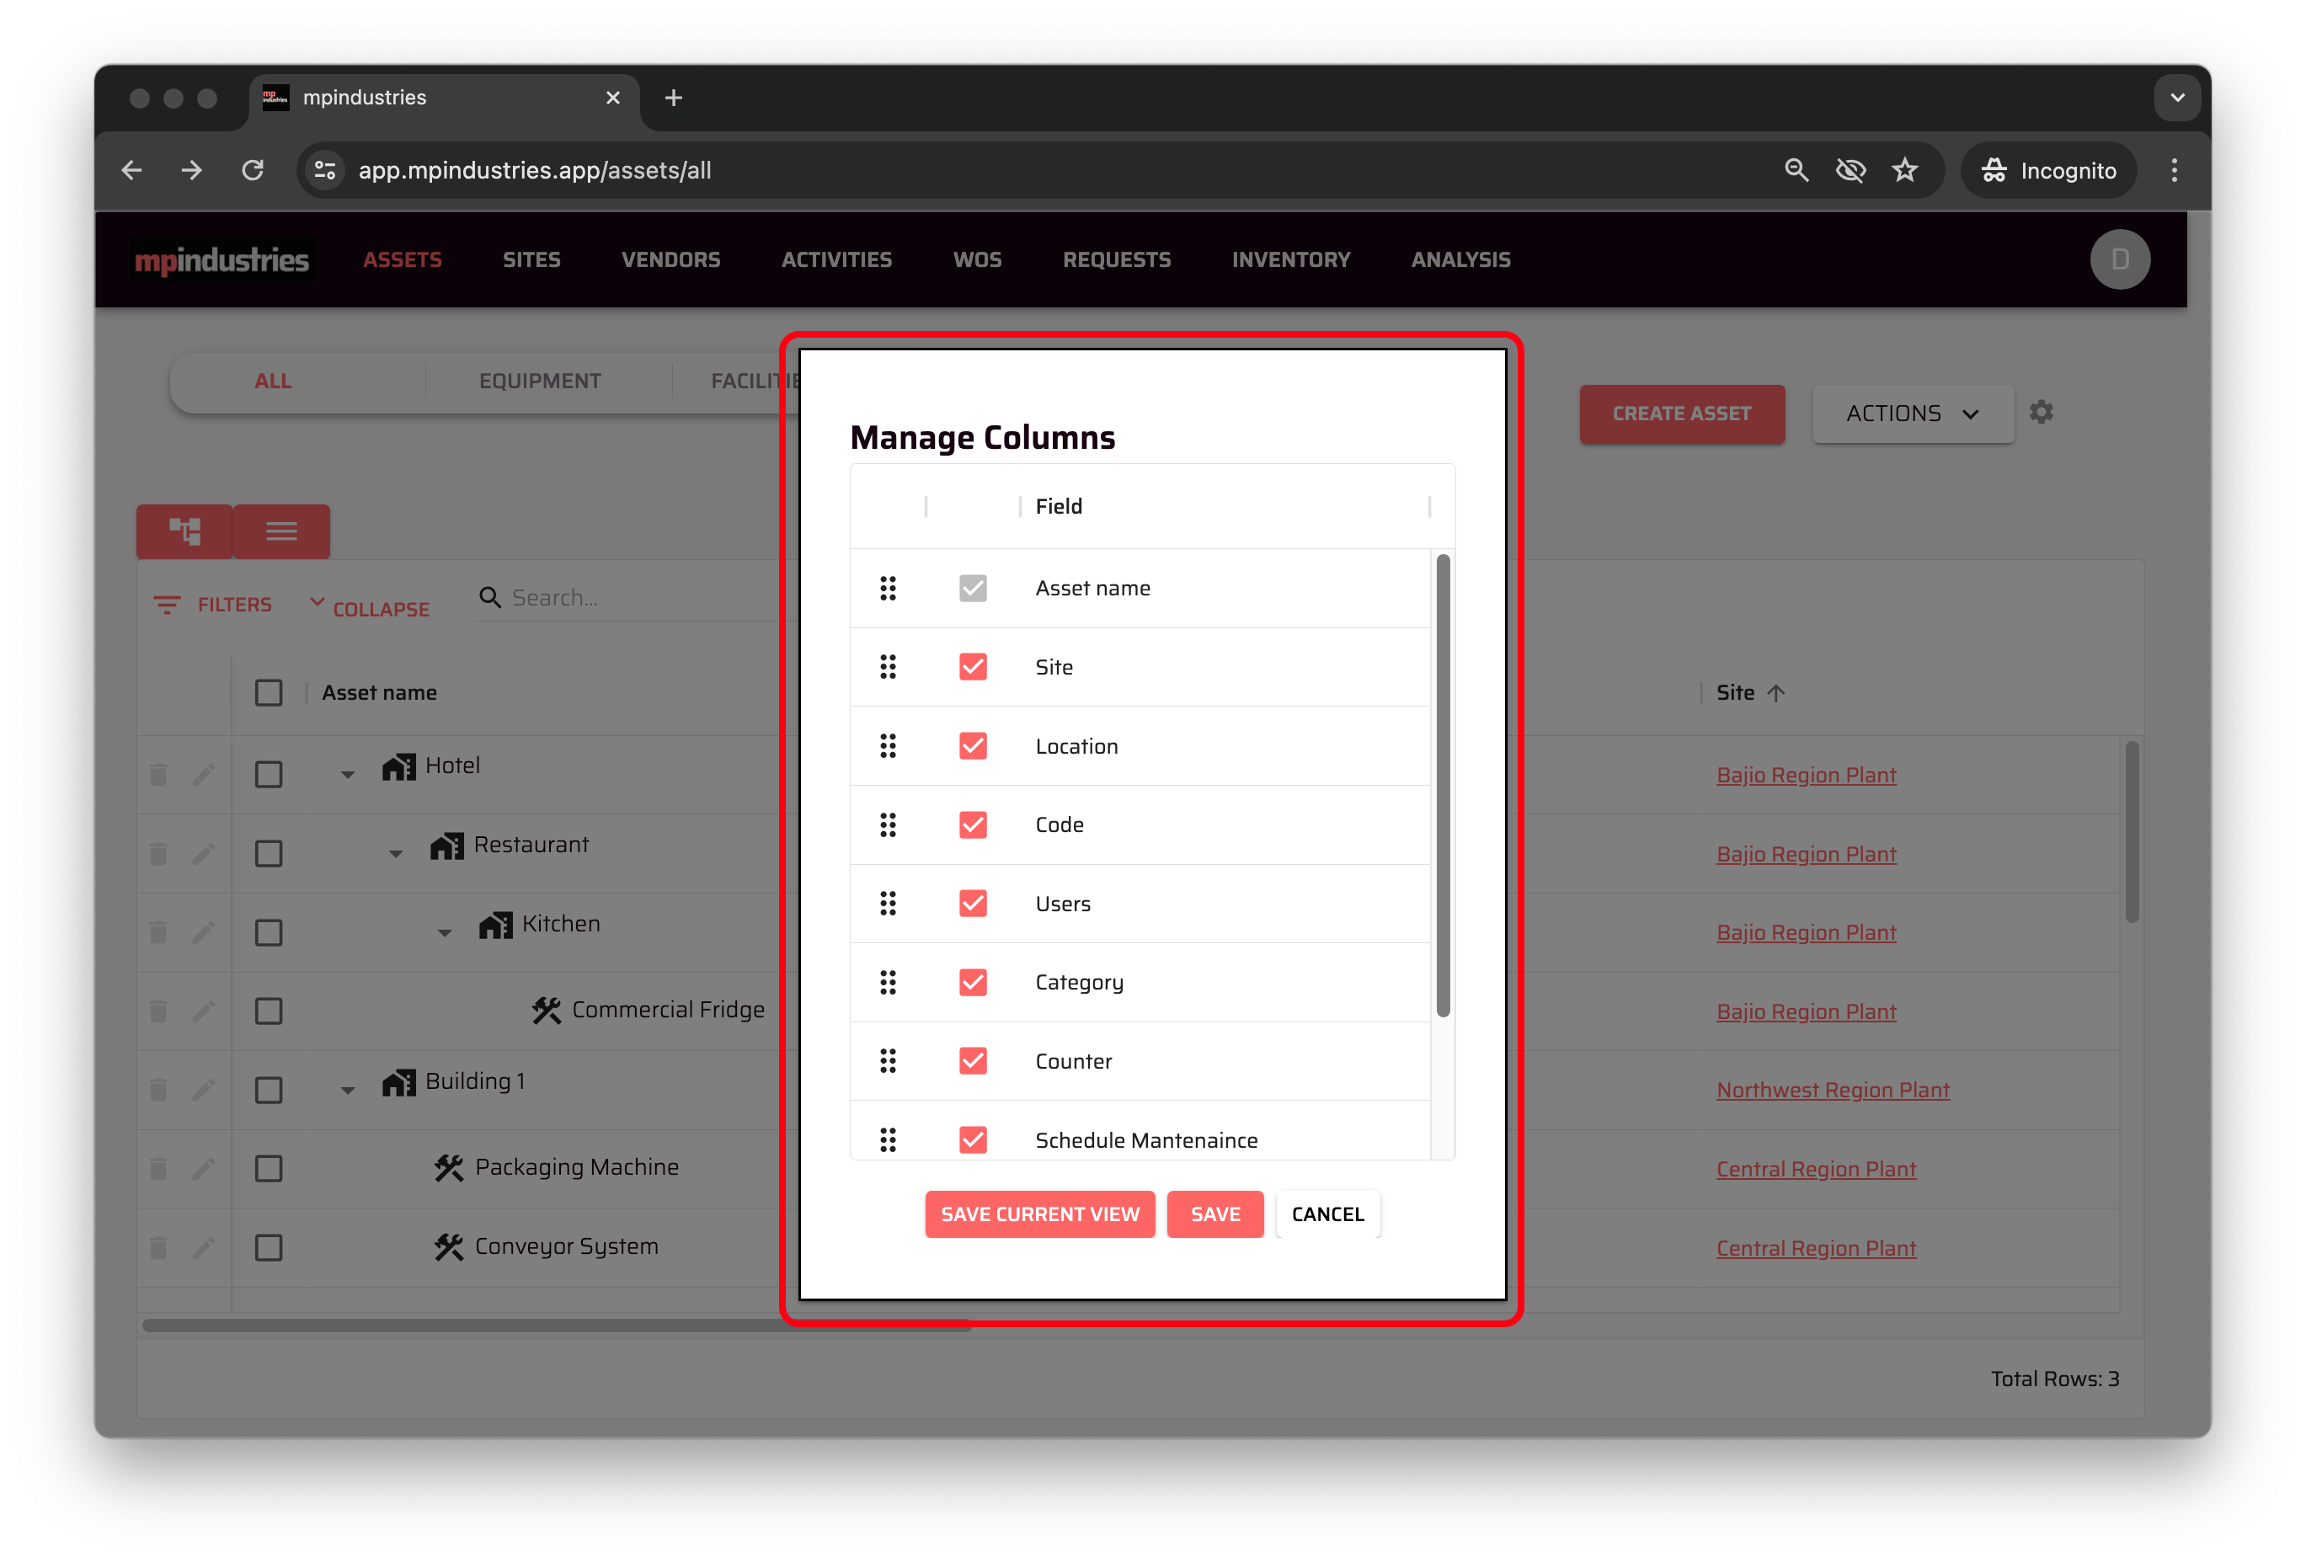This screenshot has height=1563, width=2306.
Task: Click the trash icon for Restaurant row
Action: [x=159, y=853]
